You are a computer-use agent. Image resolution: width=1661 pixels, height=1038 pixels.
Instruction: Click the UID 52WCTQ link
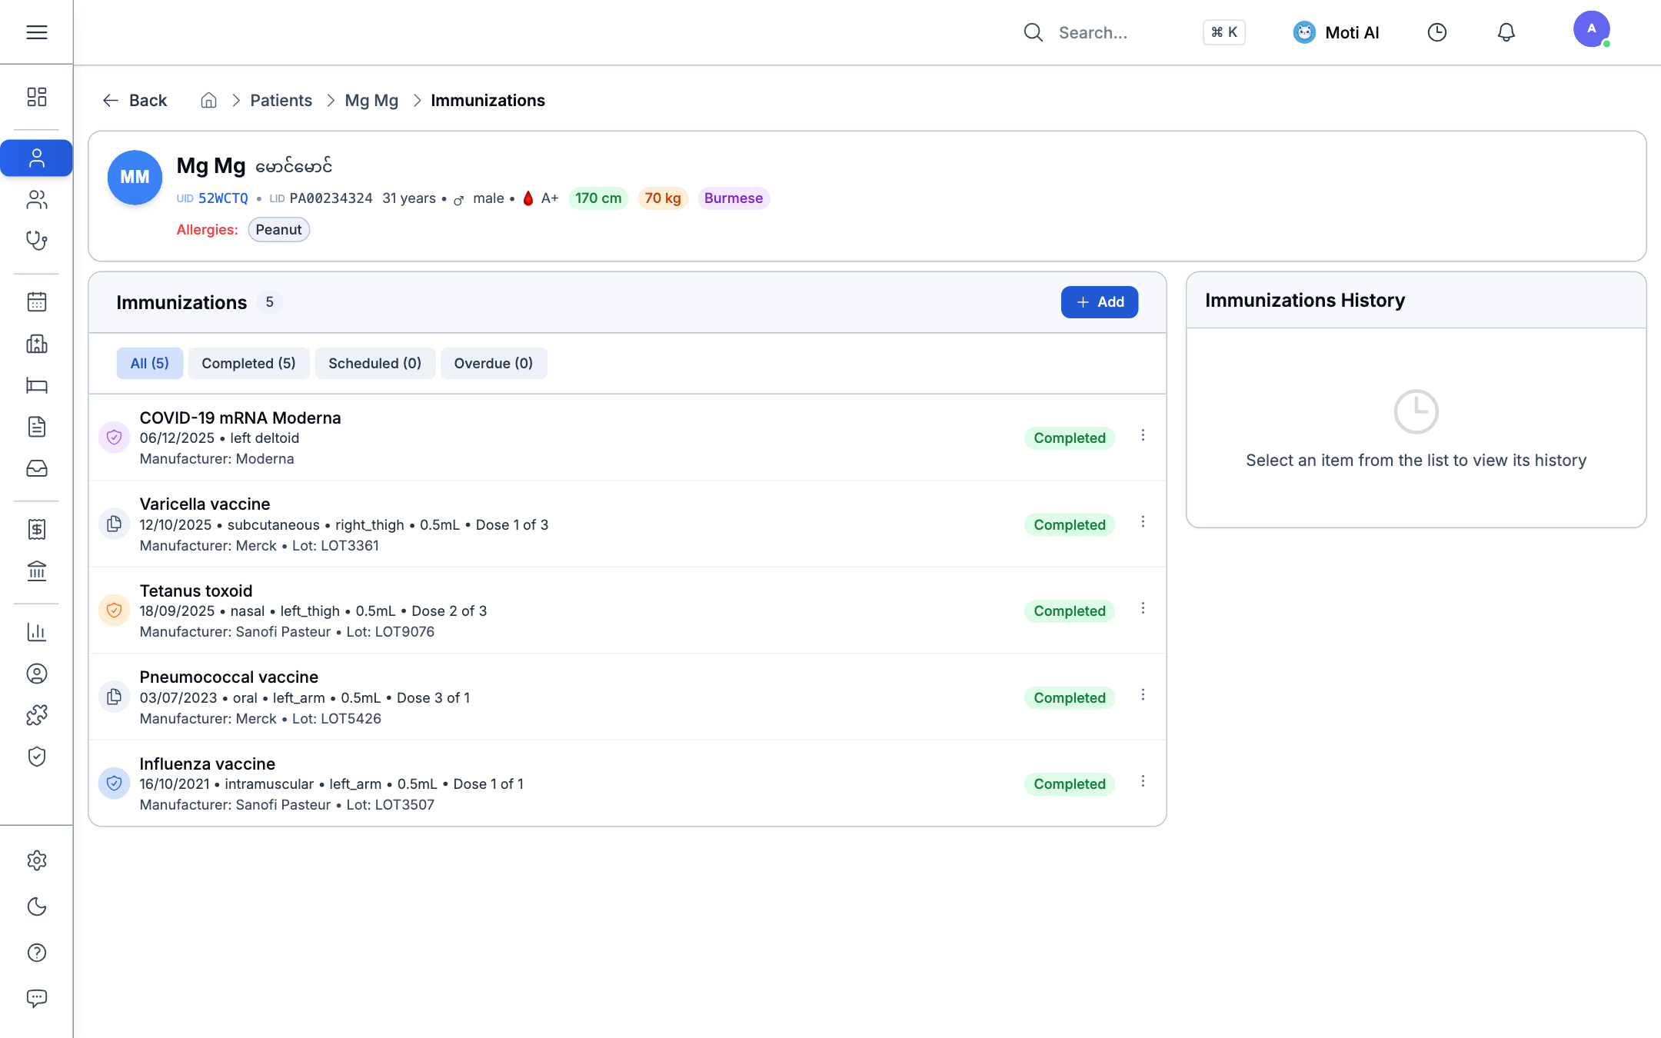click(x=223, y=198)
